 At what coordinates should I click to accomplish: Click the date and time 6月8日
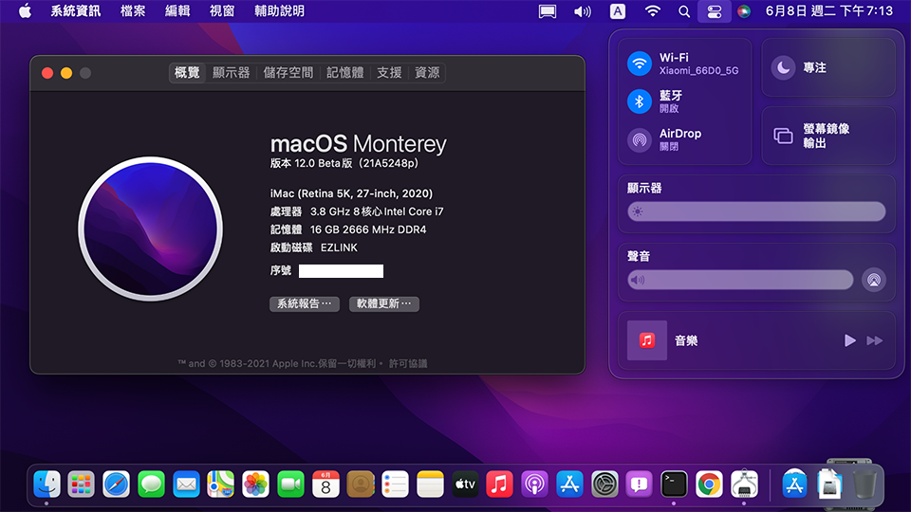[829, 11]
